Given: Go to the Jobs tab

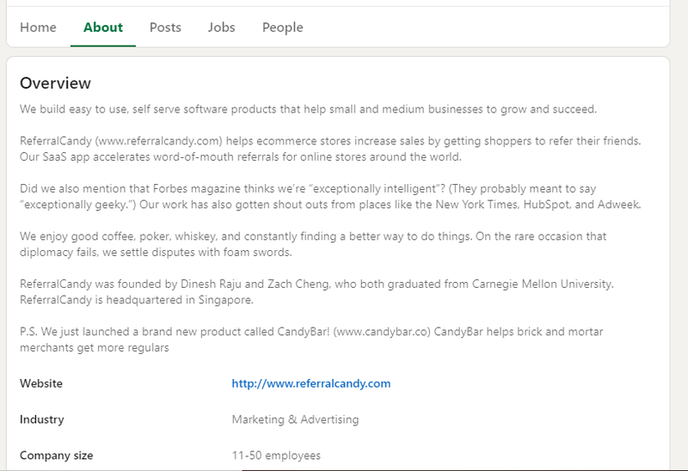Looking at the screenshot, I should pos(222,28).
